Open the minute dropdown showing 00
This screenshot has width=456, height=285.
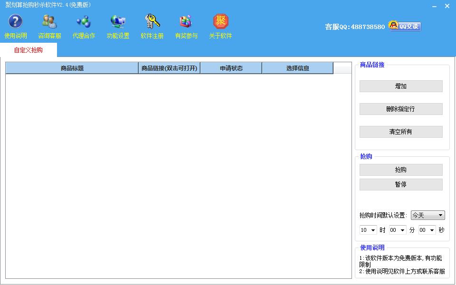[398, 230]
